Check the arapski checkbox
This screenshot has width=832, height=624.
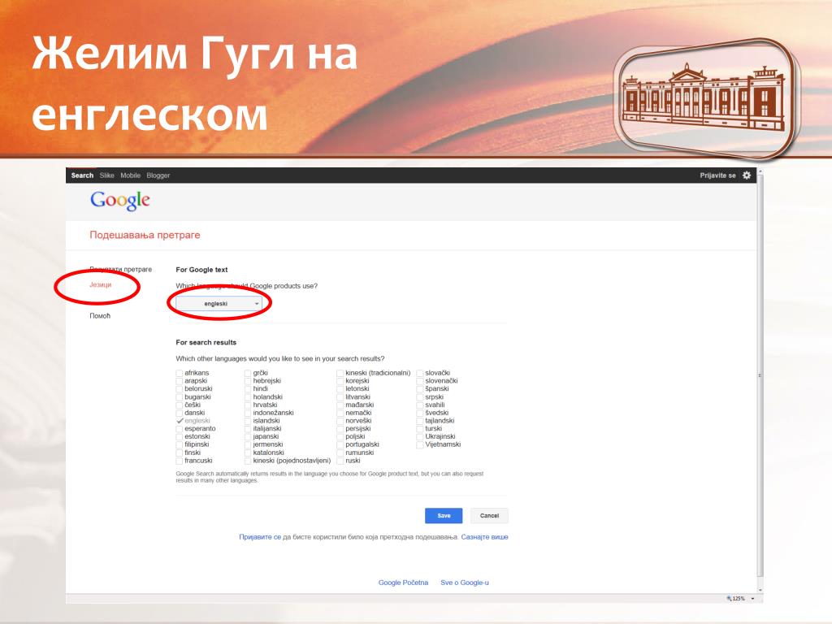point(180,381)
